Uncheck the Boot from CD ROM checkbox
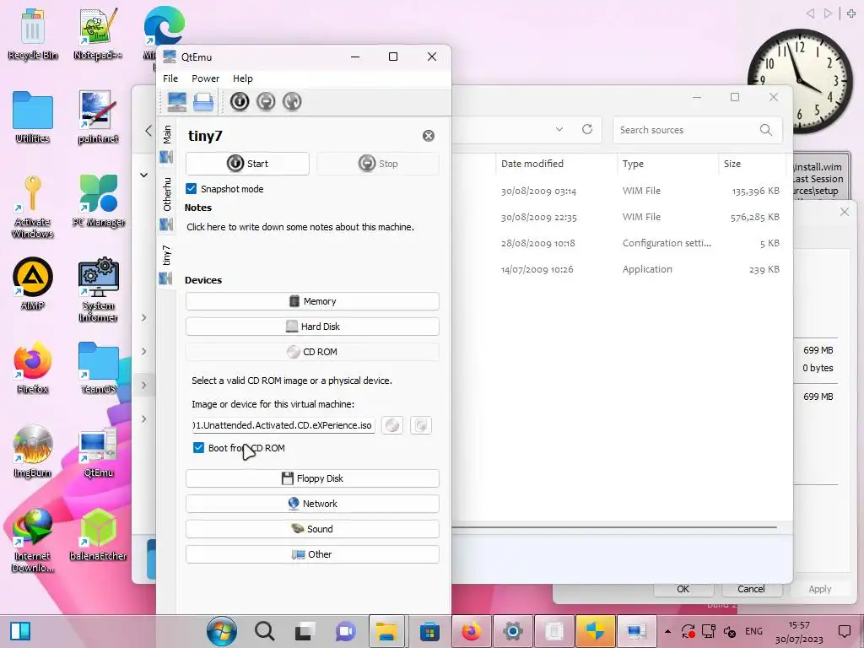The height and width of the screenshot is (648, 864). pyautogui.click(x=198, y=447)
